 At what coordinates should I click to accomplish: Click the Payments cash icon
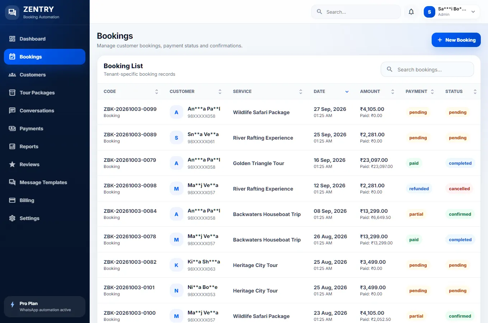[x=12, y=128]
